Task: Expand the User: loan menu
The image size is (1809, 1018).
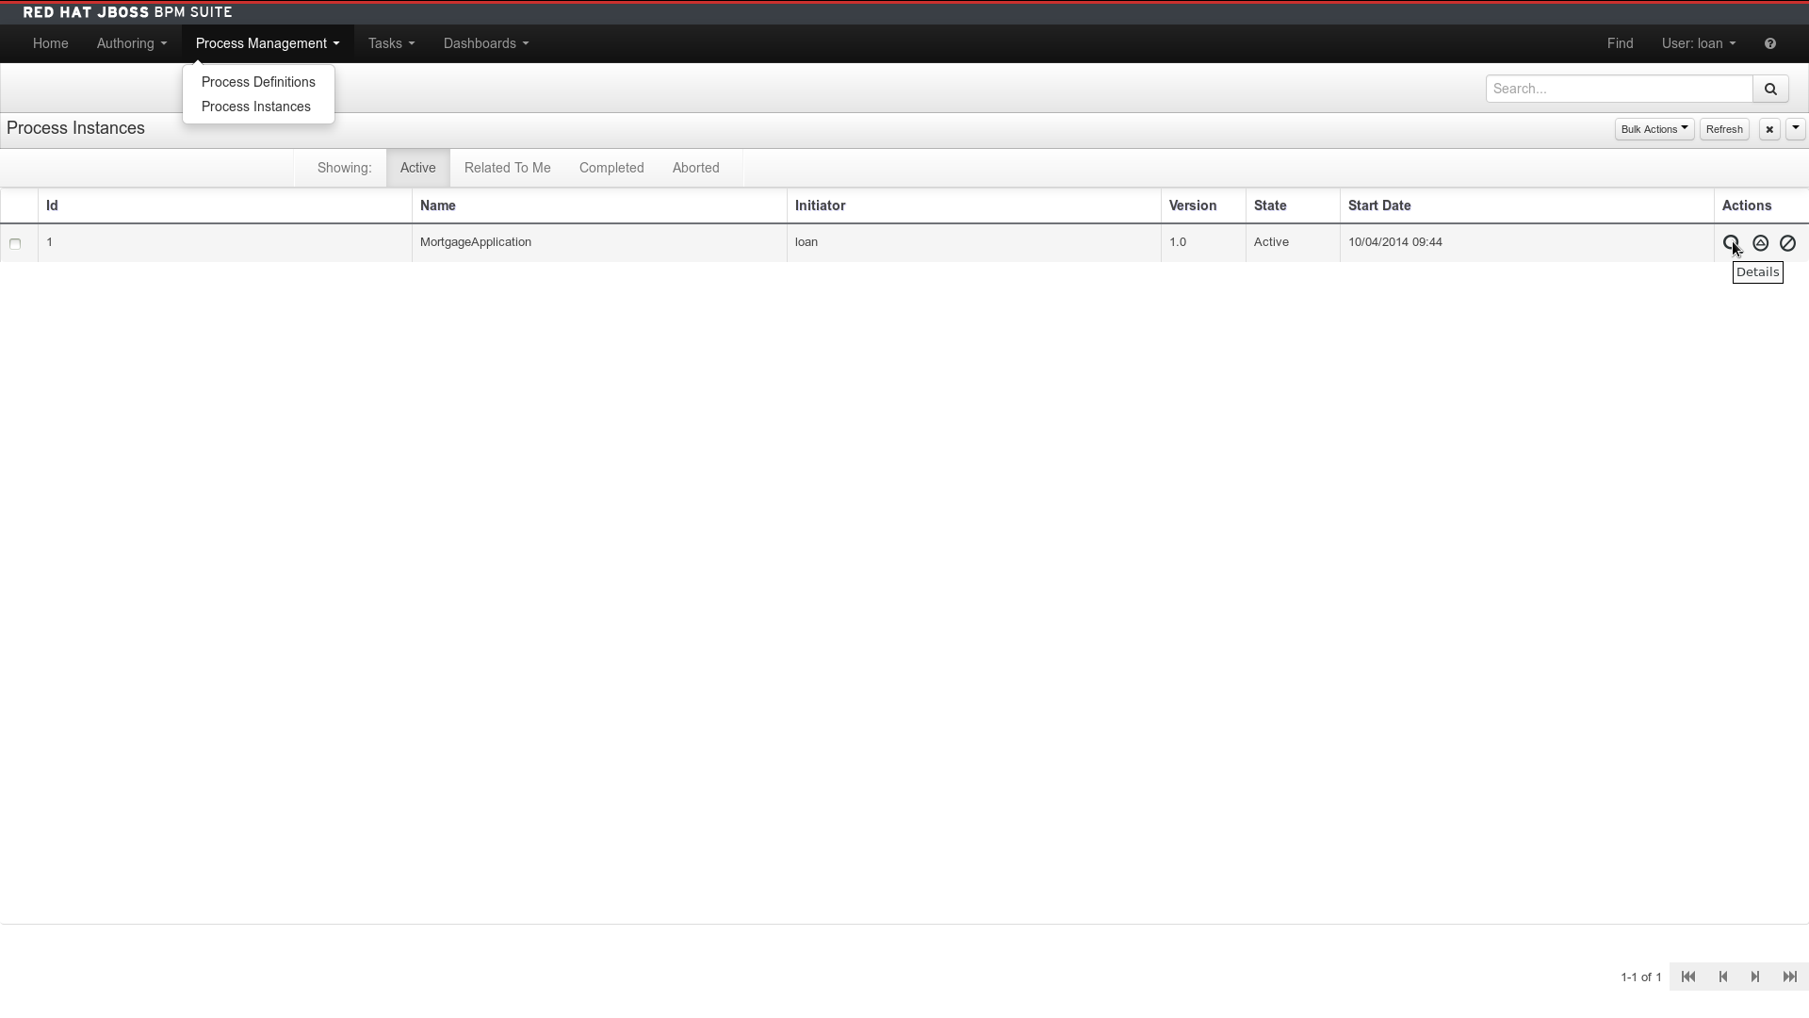Action: coord(1698,43)
